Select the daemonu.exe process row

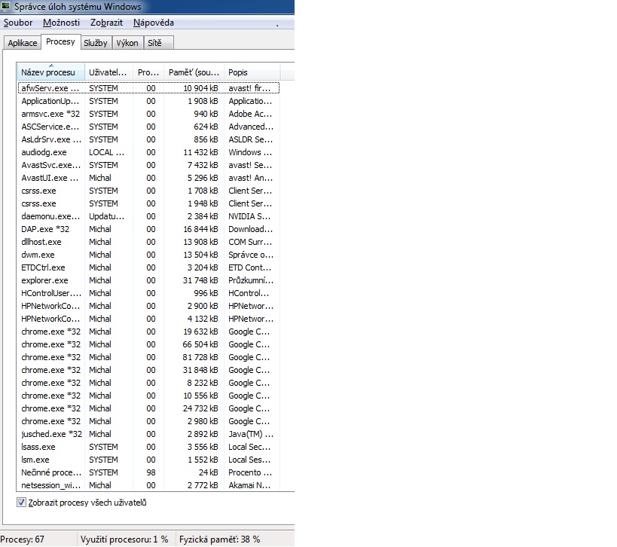[x=148, y=216]
